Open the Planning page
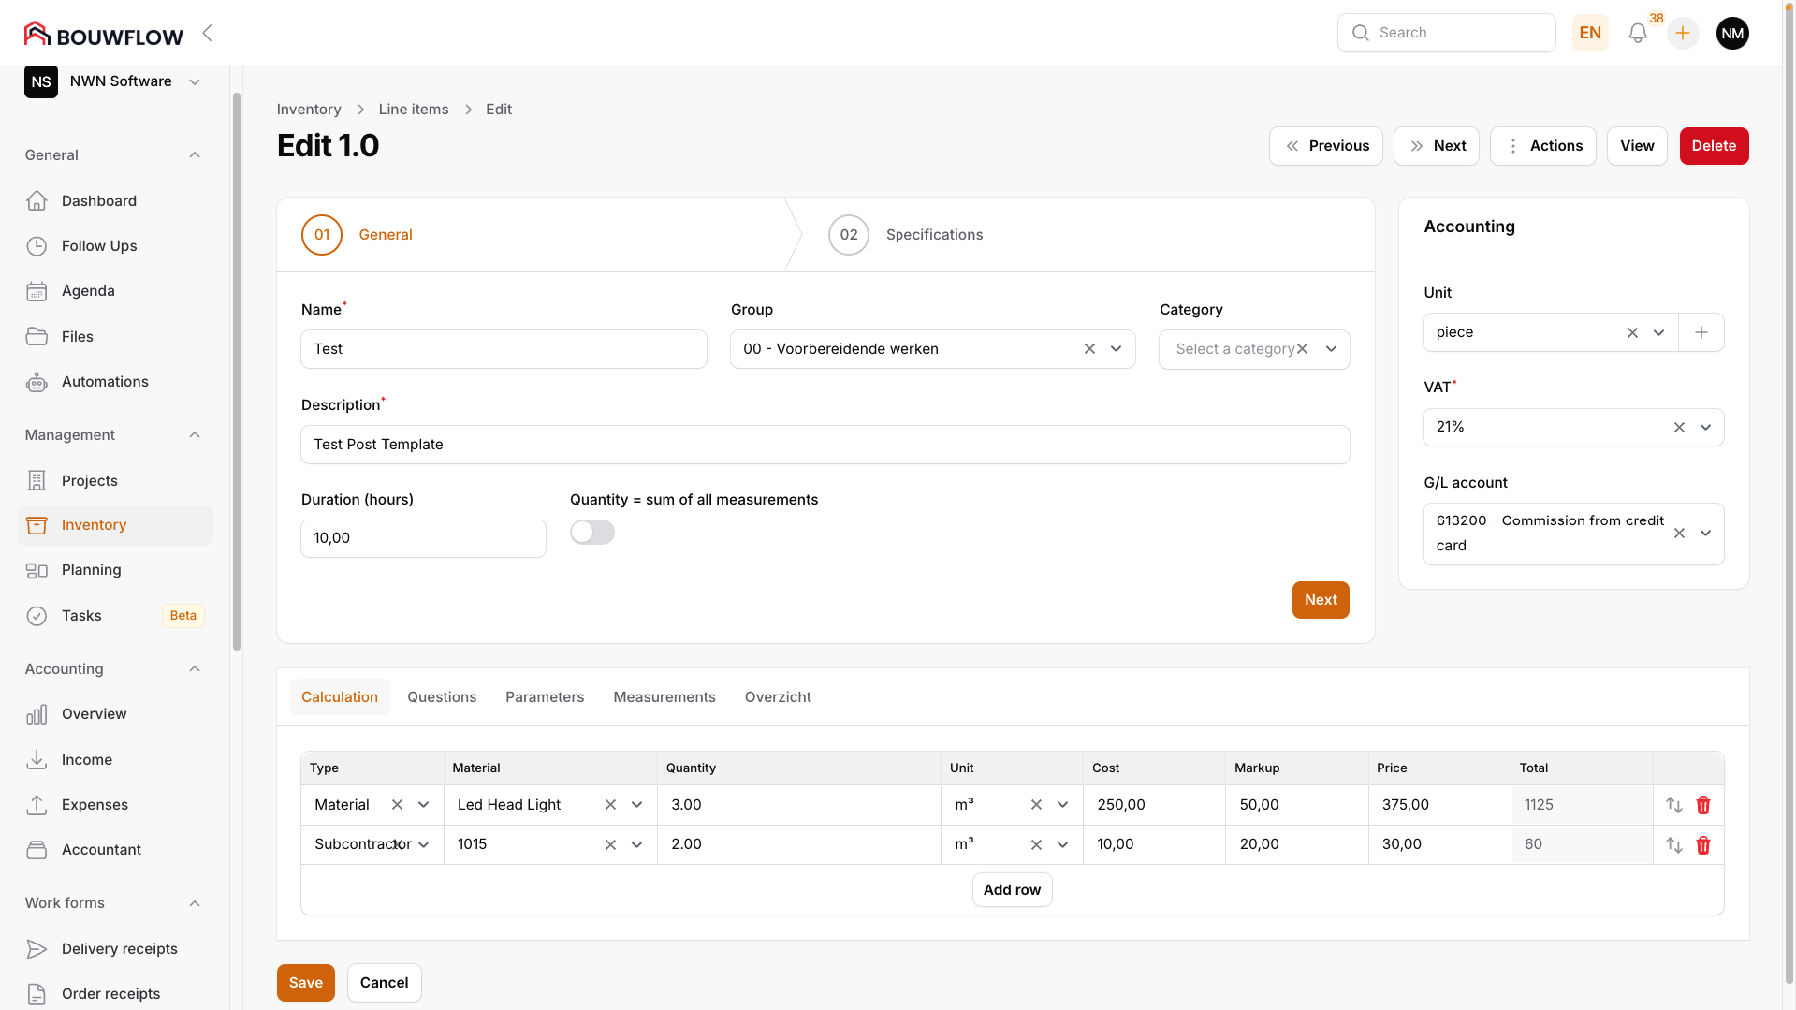 [x=92, y=570]
